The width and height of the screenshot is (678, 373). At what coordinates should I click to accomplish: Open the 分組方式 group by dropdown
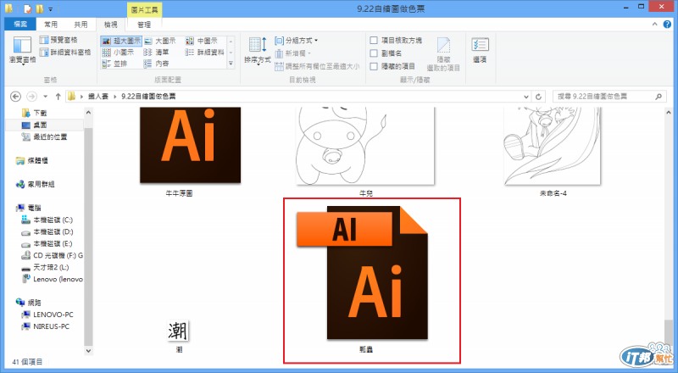296,40
